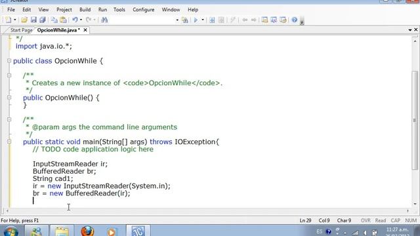Click the wand icon in the toolbar
Screen dimensions: 420x236
click(x=233, y=20)
